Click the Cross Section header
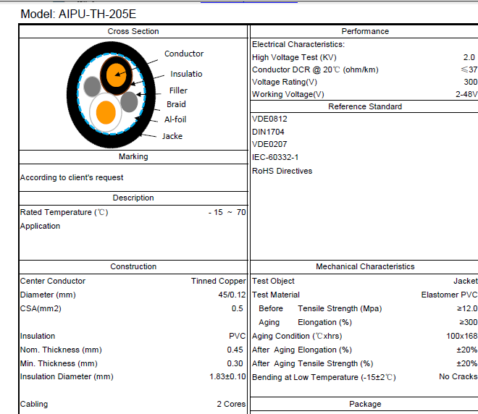The height and width of the screenshot is (414, 478). point(133,31)
